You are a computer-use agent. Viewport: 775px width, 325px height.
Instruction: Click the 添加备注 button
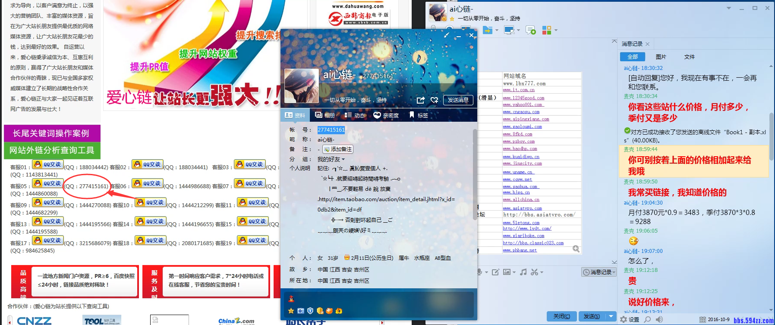click(338, 149)
